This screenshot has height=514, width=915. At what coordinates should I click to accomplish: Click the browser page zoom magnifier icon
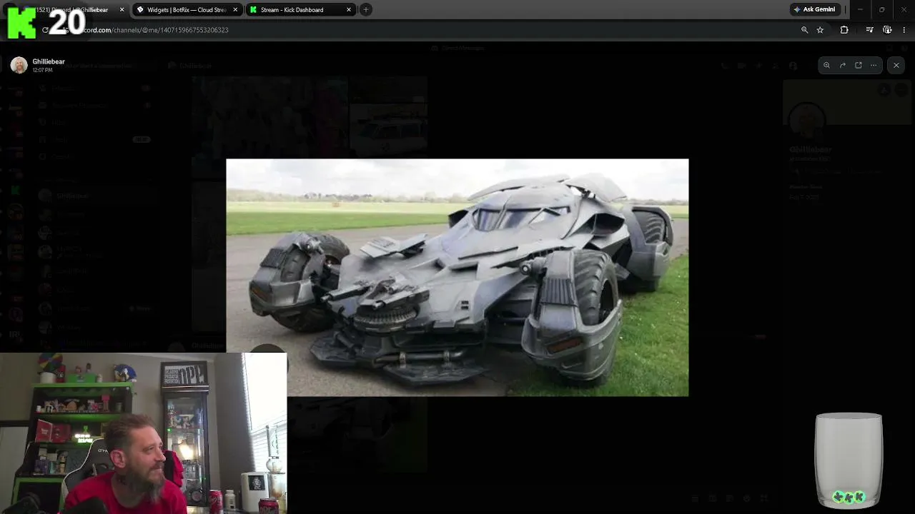click(804, 30)
